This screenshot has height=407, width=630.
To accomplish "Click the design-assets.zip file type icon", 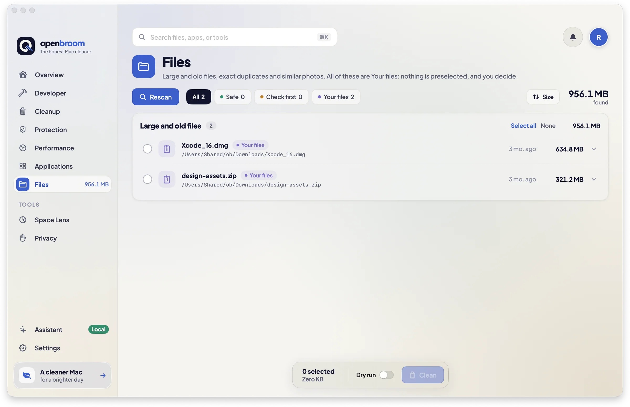I will pyautogui.click(x=167, y=179).
